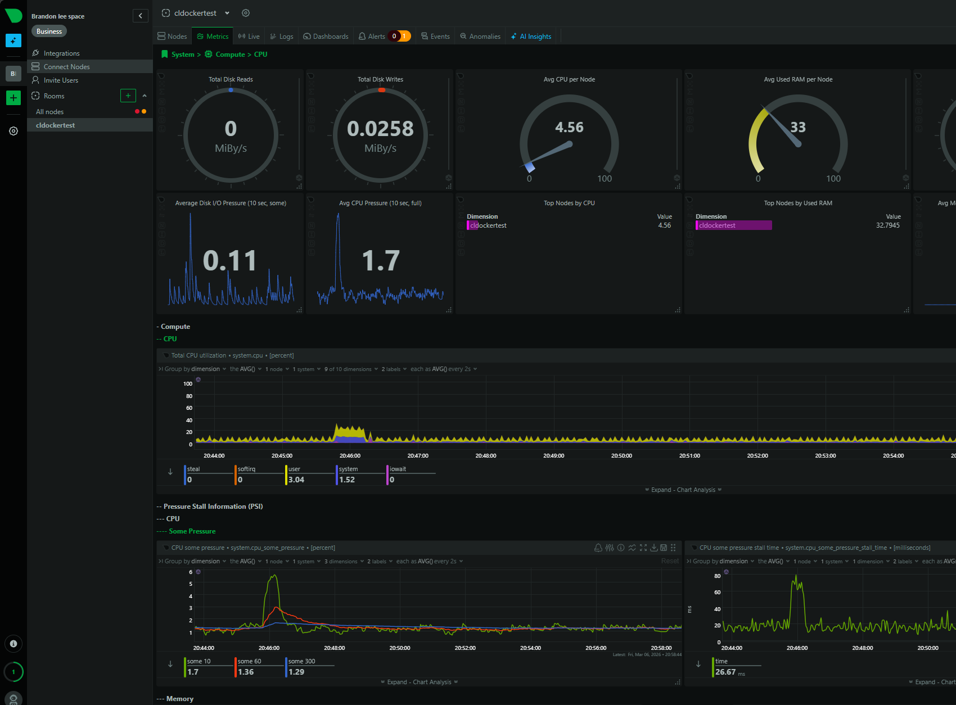Collapse the Rooms list in the sidebar
This screenshot has width=956, height=705.
pos(145,96)
